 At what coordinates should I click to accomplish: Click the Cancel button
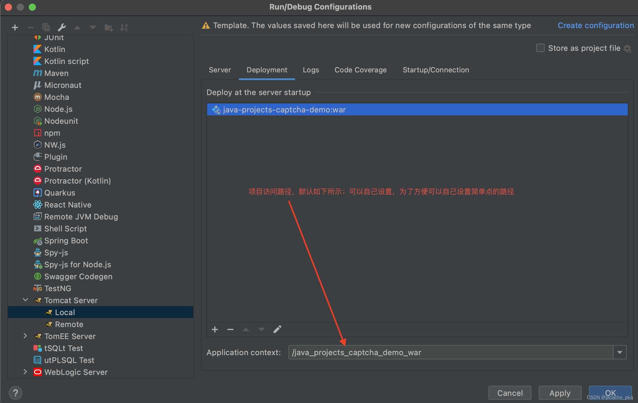pyautogui.click(x=510, y=393)
